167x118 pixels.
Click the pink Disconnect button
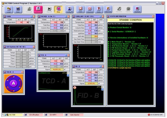point(38,9)
